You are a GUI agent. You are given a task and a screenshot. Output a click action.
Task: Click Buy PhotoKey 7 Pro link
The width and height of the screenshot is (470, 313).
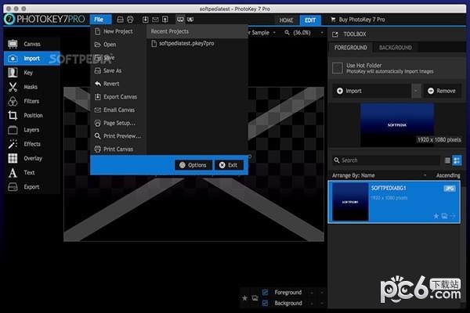(x=358, y=20)
